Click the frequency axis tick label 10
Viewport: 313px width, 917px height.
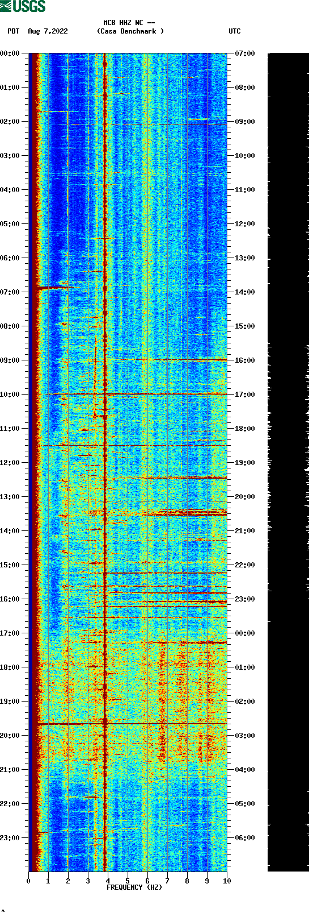227,881
